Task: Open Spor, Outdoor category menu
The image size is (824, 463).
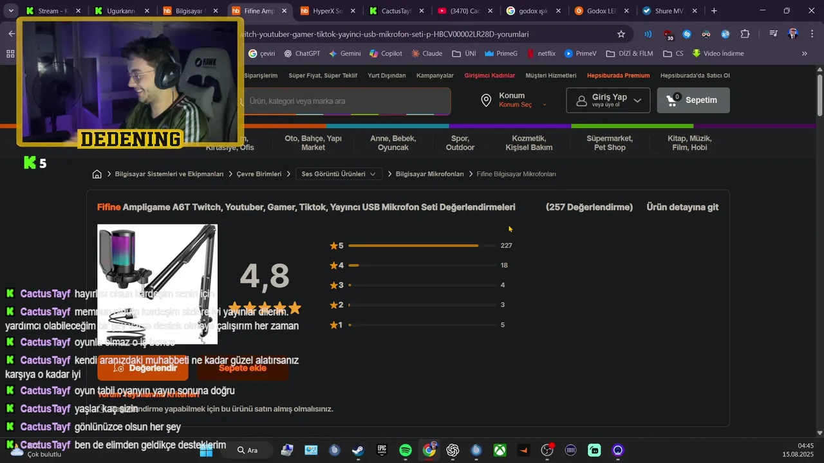Action: point(460,143)
